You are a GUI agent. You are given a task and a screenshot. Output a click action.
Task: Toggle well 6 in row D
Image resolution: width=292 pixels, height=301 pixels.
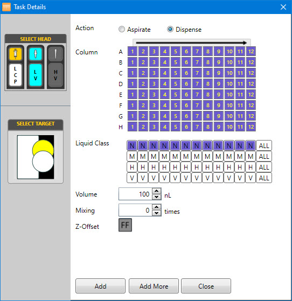[x=186, y=84]
